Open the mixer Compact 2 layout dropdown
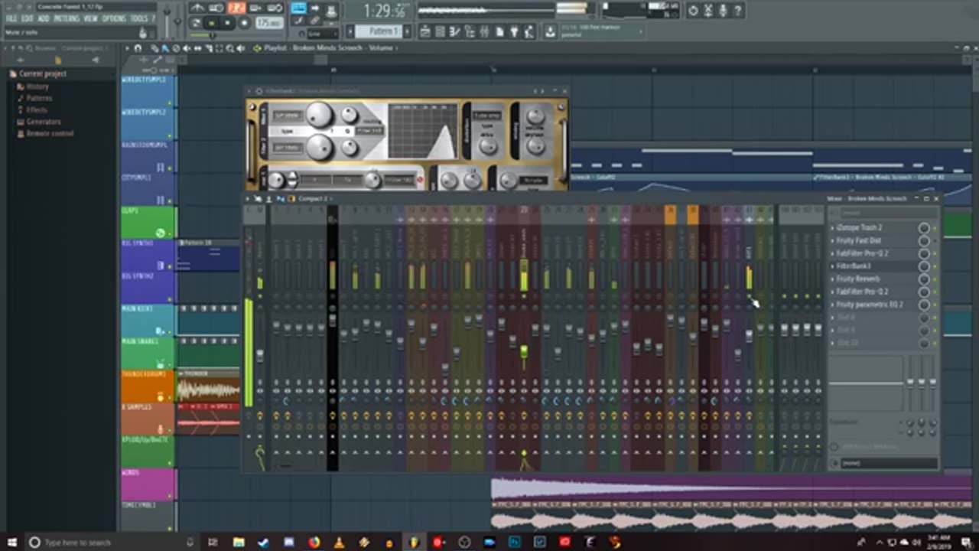The width and height of the screenshot is (979, 551). pyautogui.click(x=314, y=198)
